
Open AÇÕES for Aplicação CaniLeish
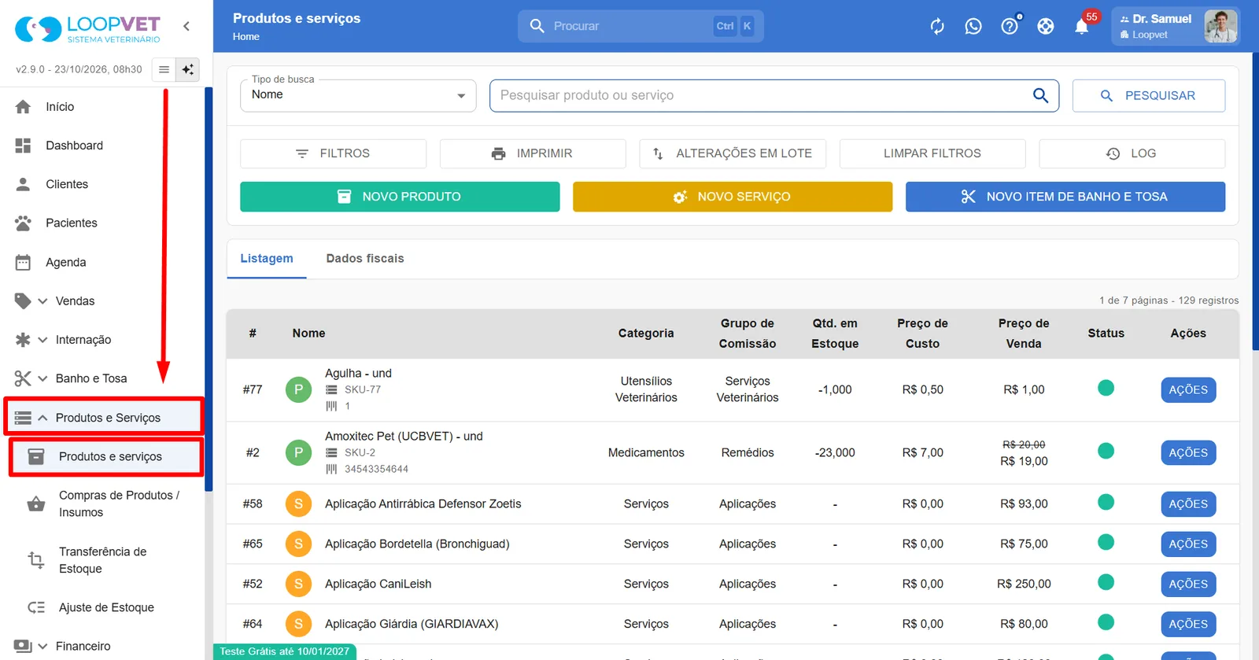(x=1188, y=584)
